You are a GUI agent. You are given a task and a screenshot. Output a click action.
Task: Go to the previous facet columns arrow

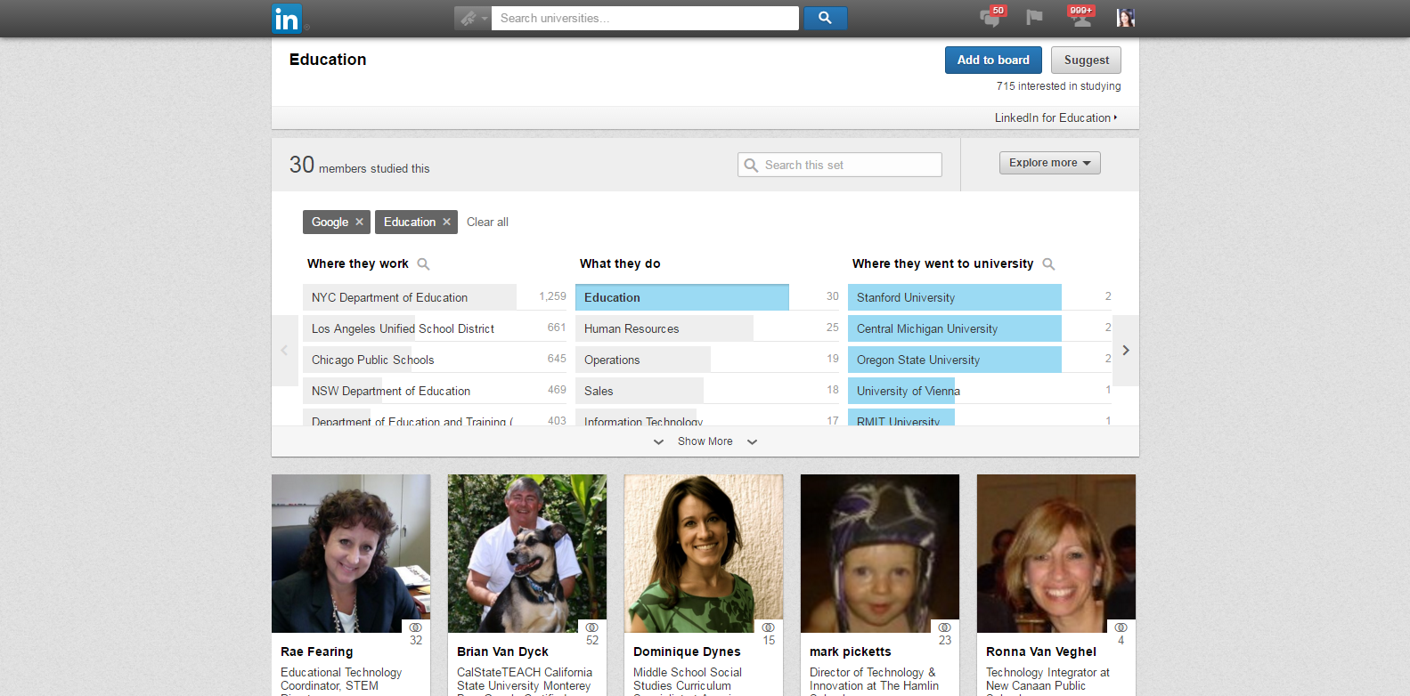(285, 351)
